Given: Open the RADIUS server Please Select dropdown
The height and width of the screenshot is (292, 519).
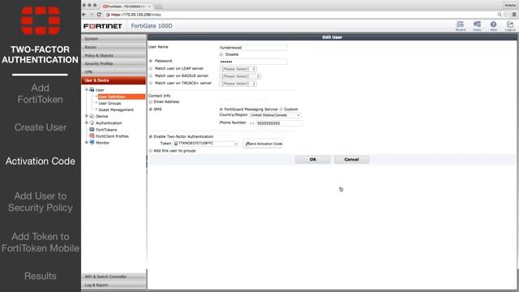Looking at the screenshot, I should [240, 76].
